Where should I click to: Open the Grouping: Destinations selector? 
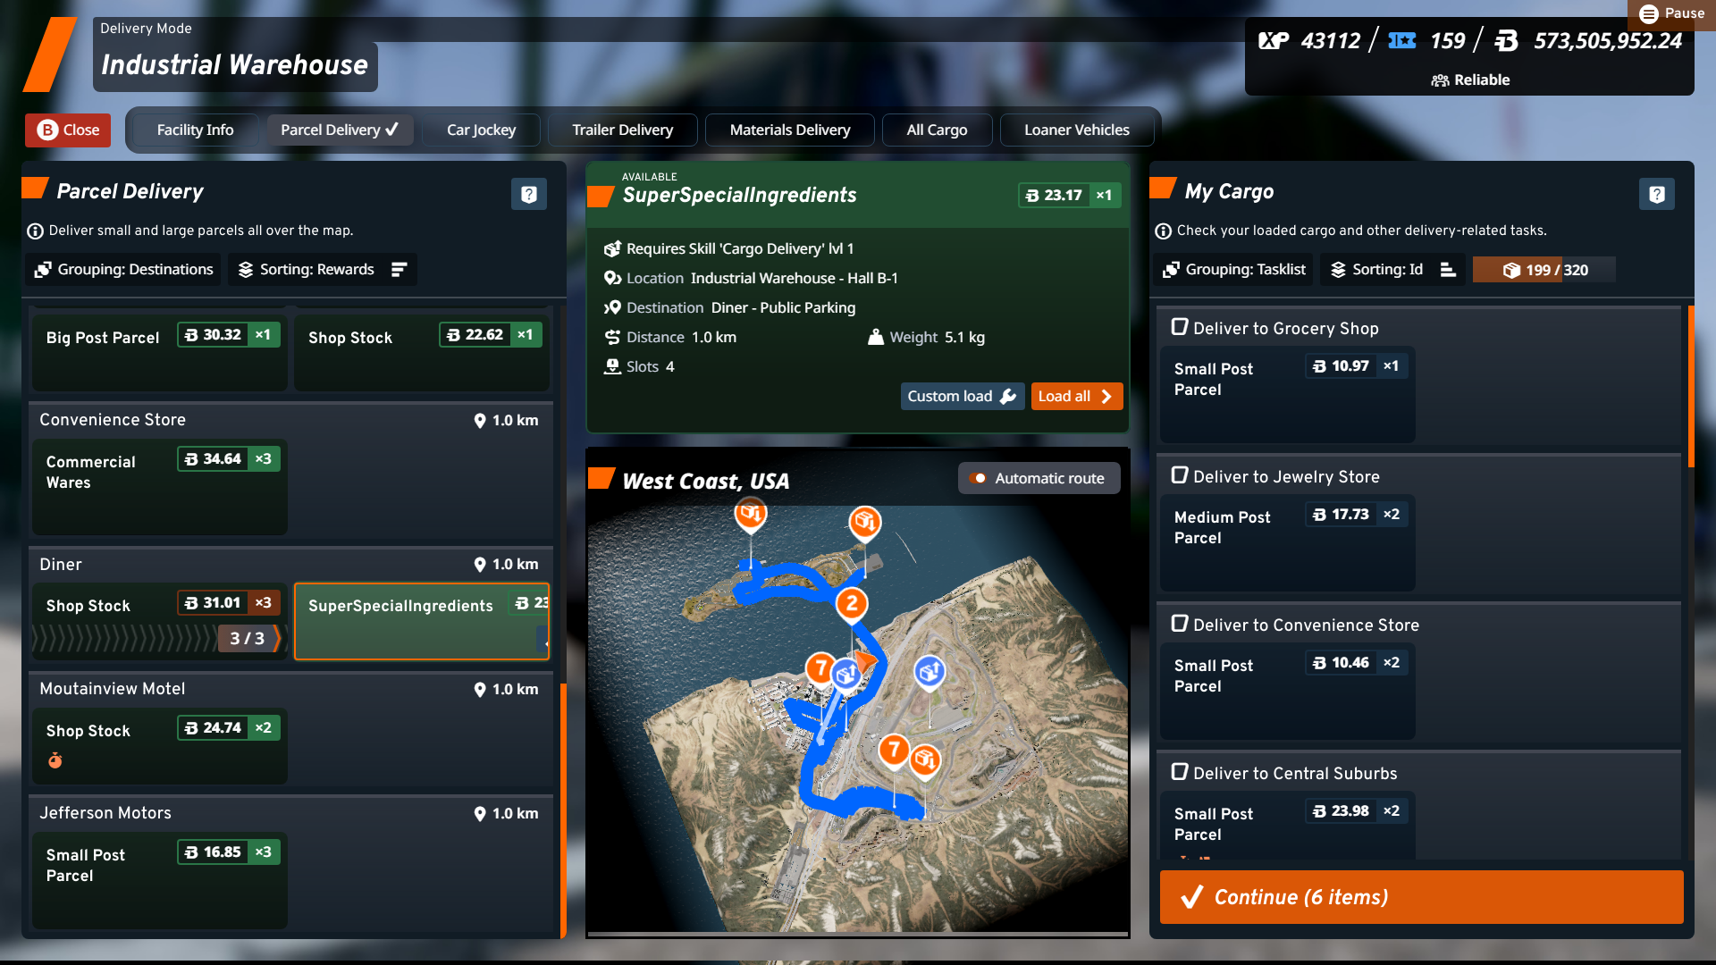point(124,270)
